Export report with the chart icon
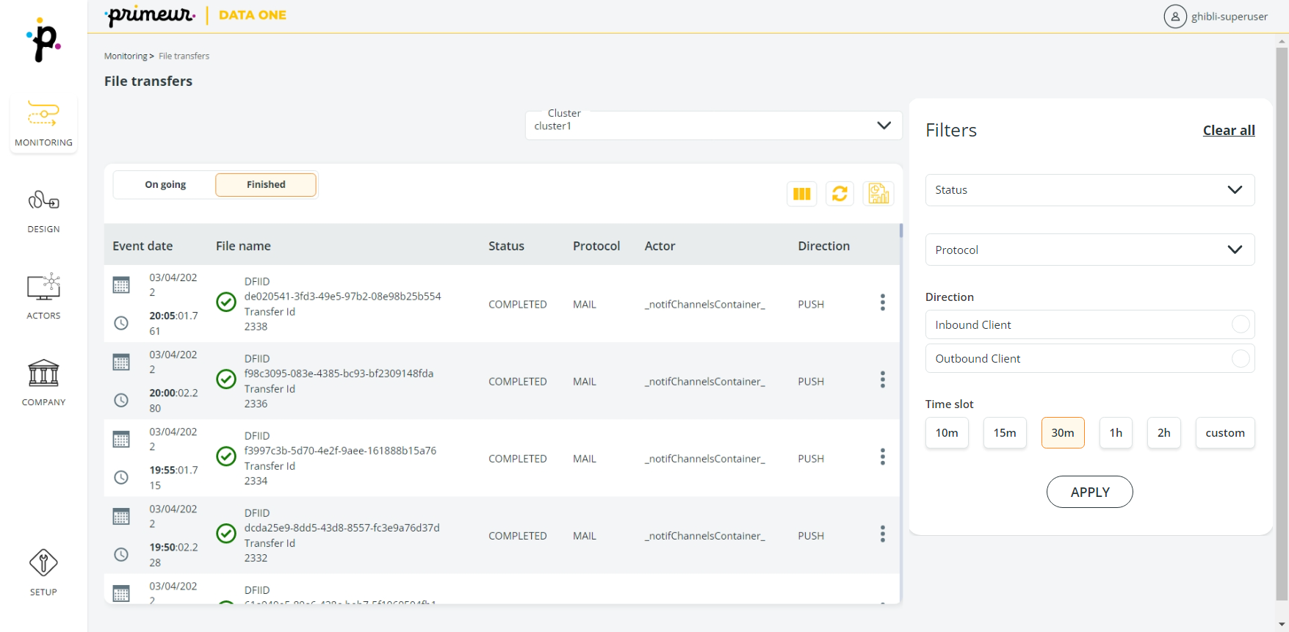Viewport: 1289px width, 632px height. tap(878, 194)
